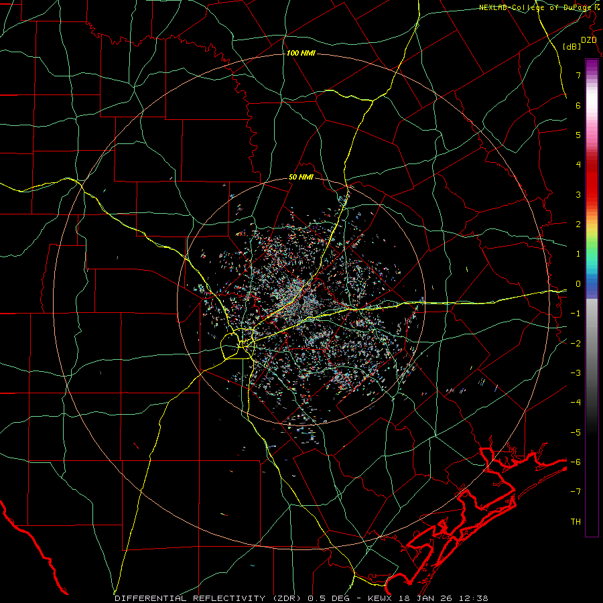Viewport: 603px width, 603px height.
Task: Click the differential reflectivity caption at the bottom
Action: (301, 598)
